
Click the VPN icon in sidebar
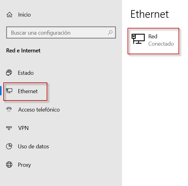[x=9, y=128]
